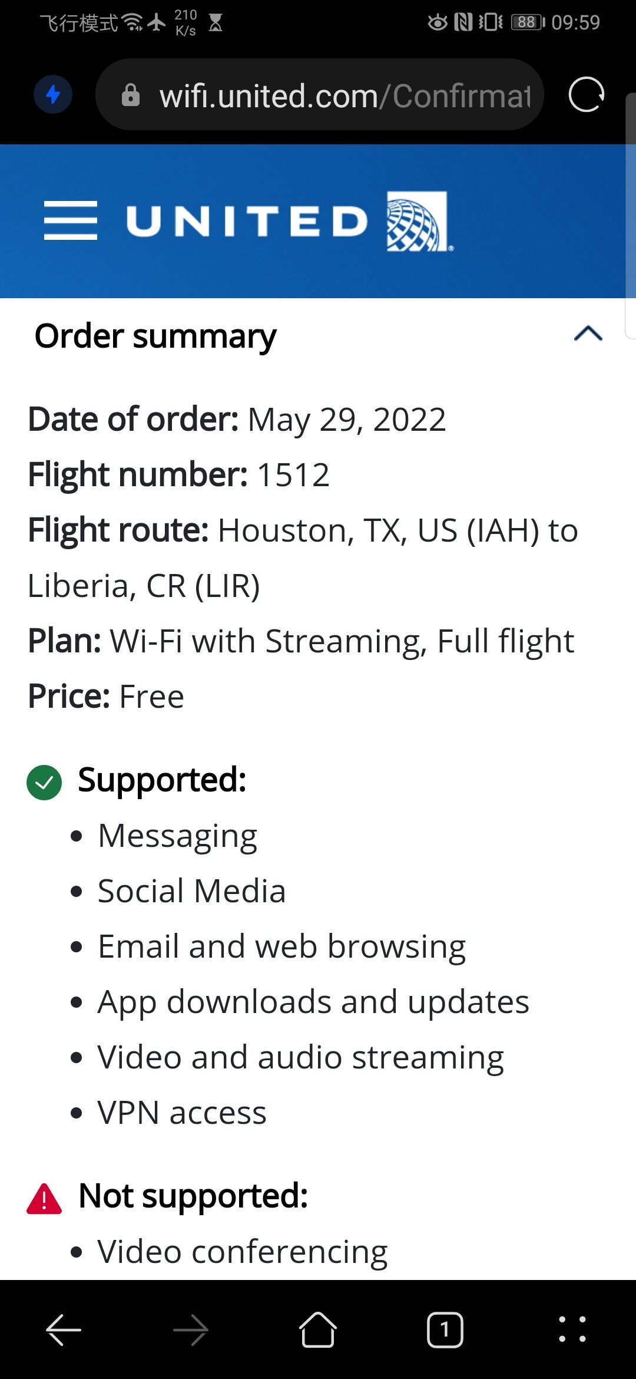The image size is (636, 1379).
Task: Open the four-dot browser menu
Action: (572, 1330)
